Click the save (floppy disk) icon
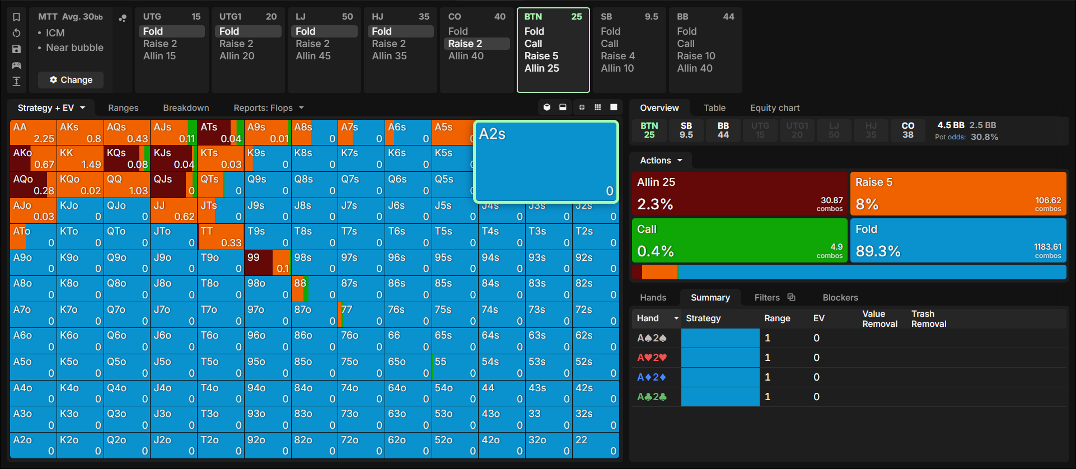 coord(16,49)
